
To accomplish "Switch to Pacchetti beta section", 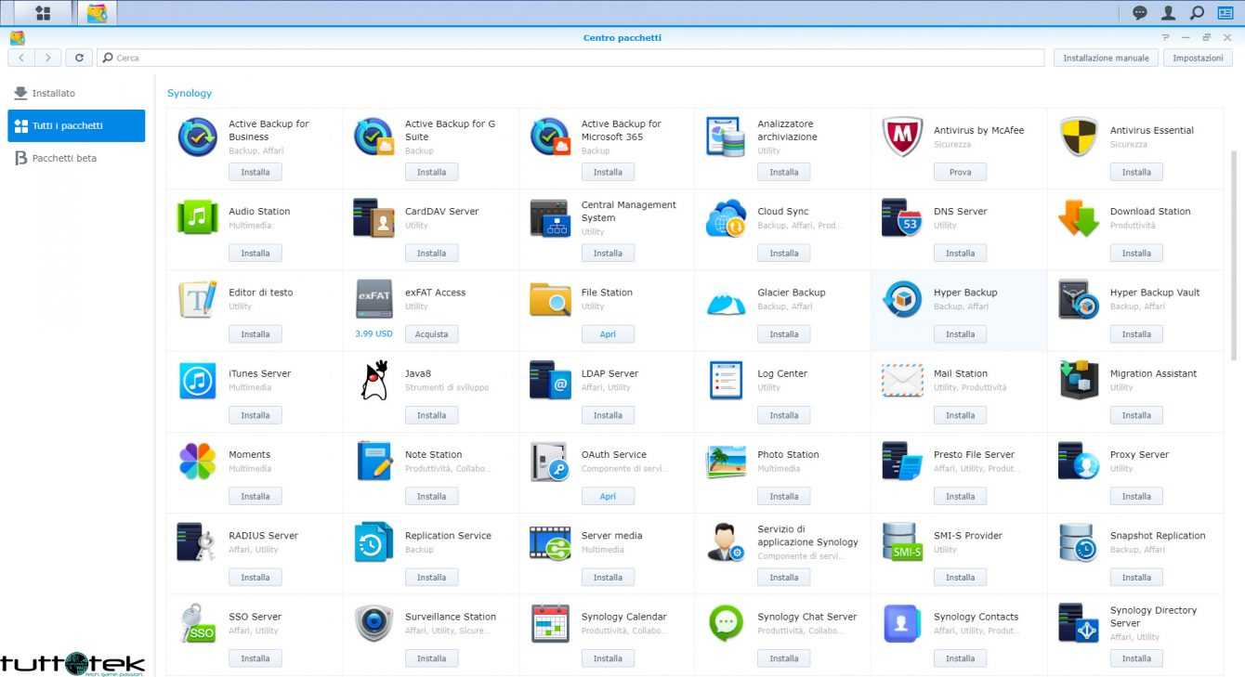I will pos(76,158).
